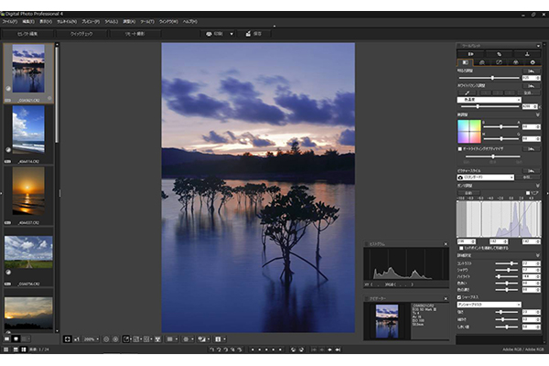The height and width of the screenshot is (366, 549).
Task: Click the zoom out magnifier icon
Action: tap(104, 339)
